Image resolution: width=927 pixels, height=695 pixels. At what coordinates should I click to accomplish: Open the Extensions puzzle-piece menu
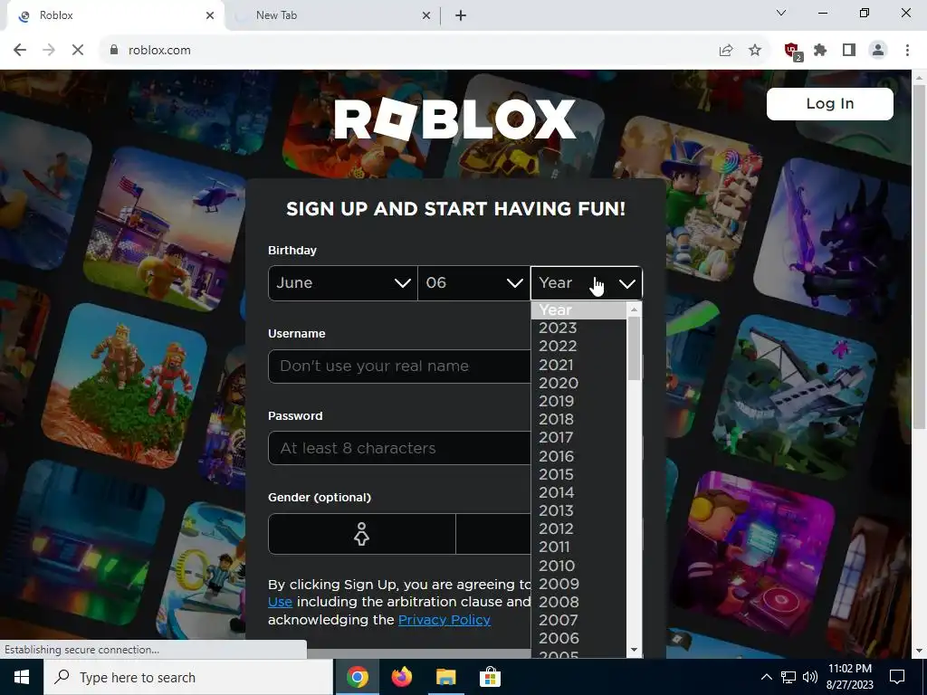[820, 51]
